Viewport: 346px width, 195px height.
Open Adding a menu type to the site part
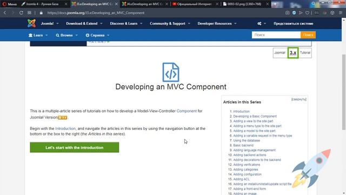pos(257,126)
